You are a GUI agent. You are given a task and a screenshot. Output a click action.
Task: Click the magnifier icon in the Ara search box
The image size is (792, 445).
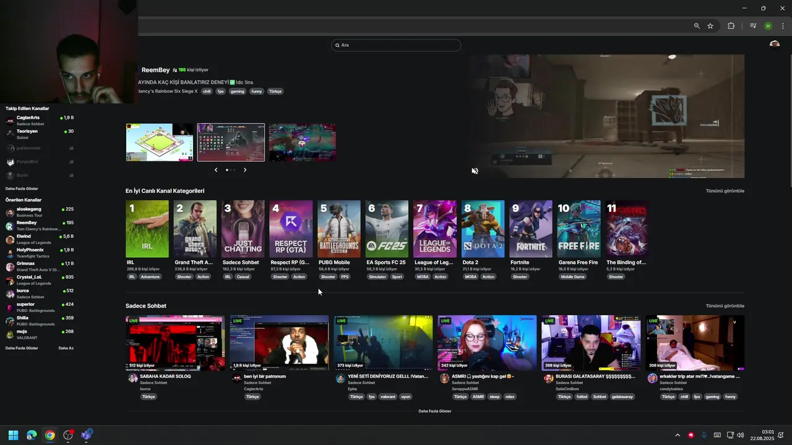tap(337, 45)
